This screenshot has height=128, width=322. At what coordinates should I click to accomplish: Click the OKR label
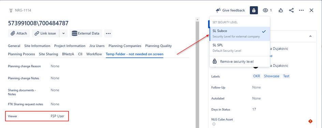257,76
